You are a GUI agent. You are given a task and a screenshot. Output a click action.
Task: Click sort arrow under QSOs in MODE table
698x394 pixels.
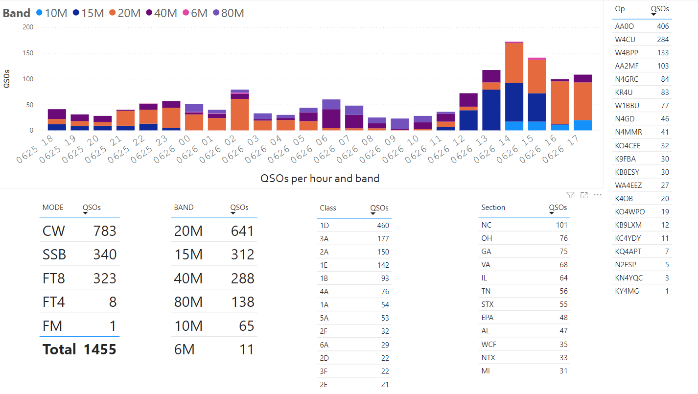pos(85,213)
